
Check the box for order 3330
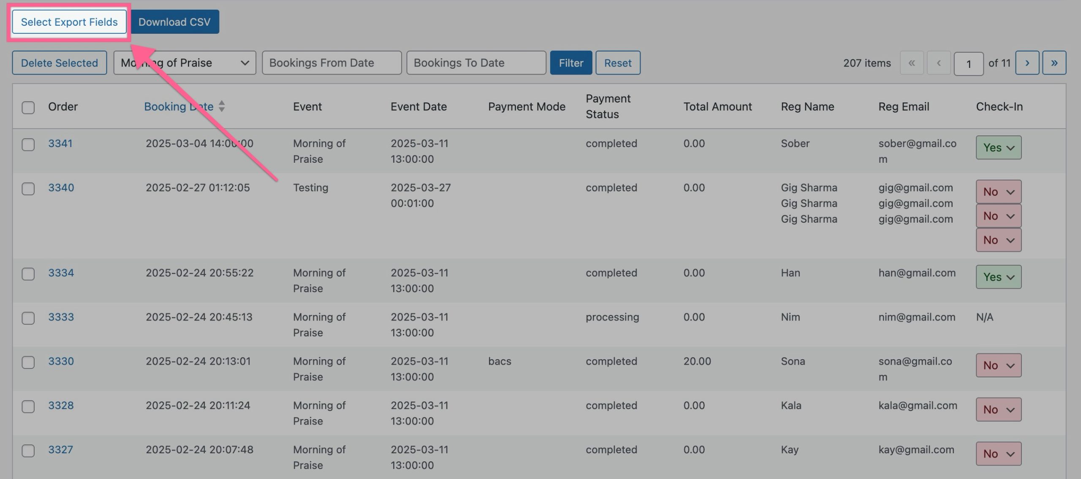[x=28, y=362]
